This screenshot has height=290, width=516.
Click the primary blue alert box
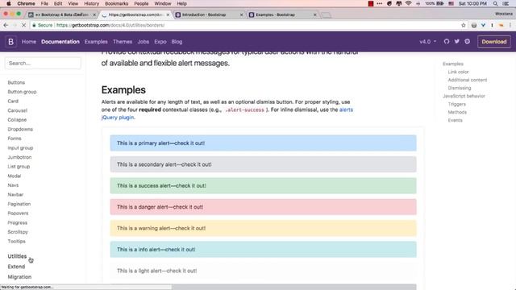coord(263,143)
